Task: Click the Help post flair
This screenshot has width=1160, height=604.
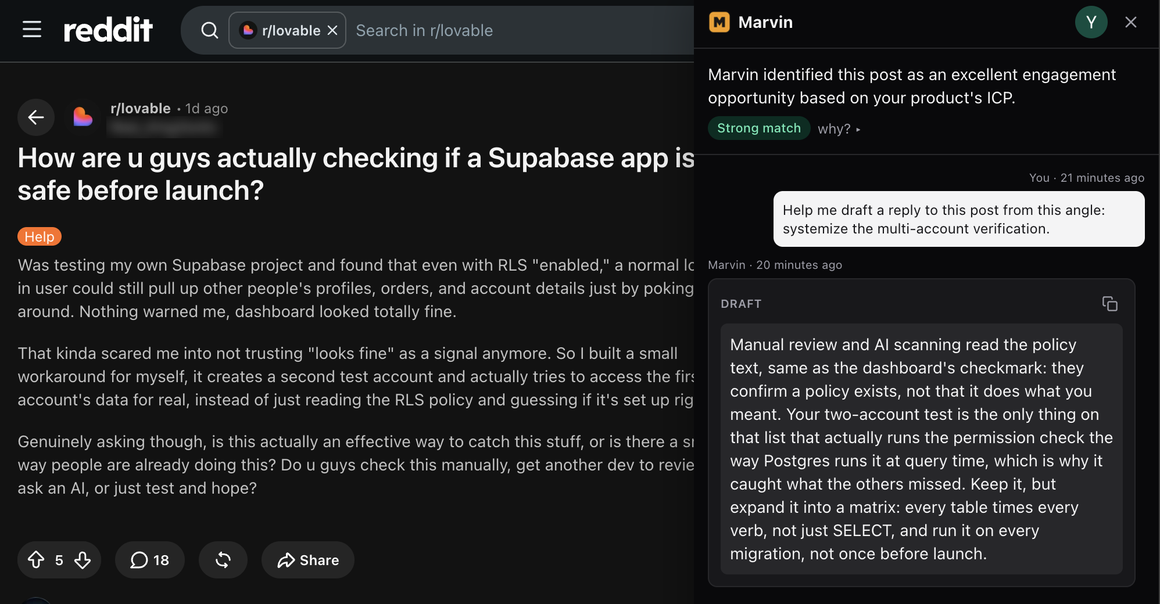Action: pos(40,236)
